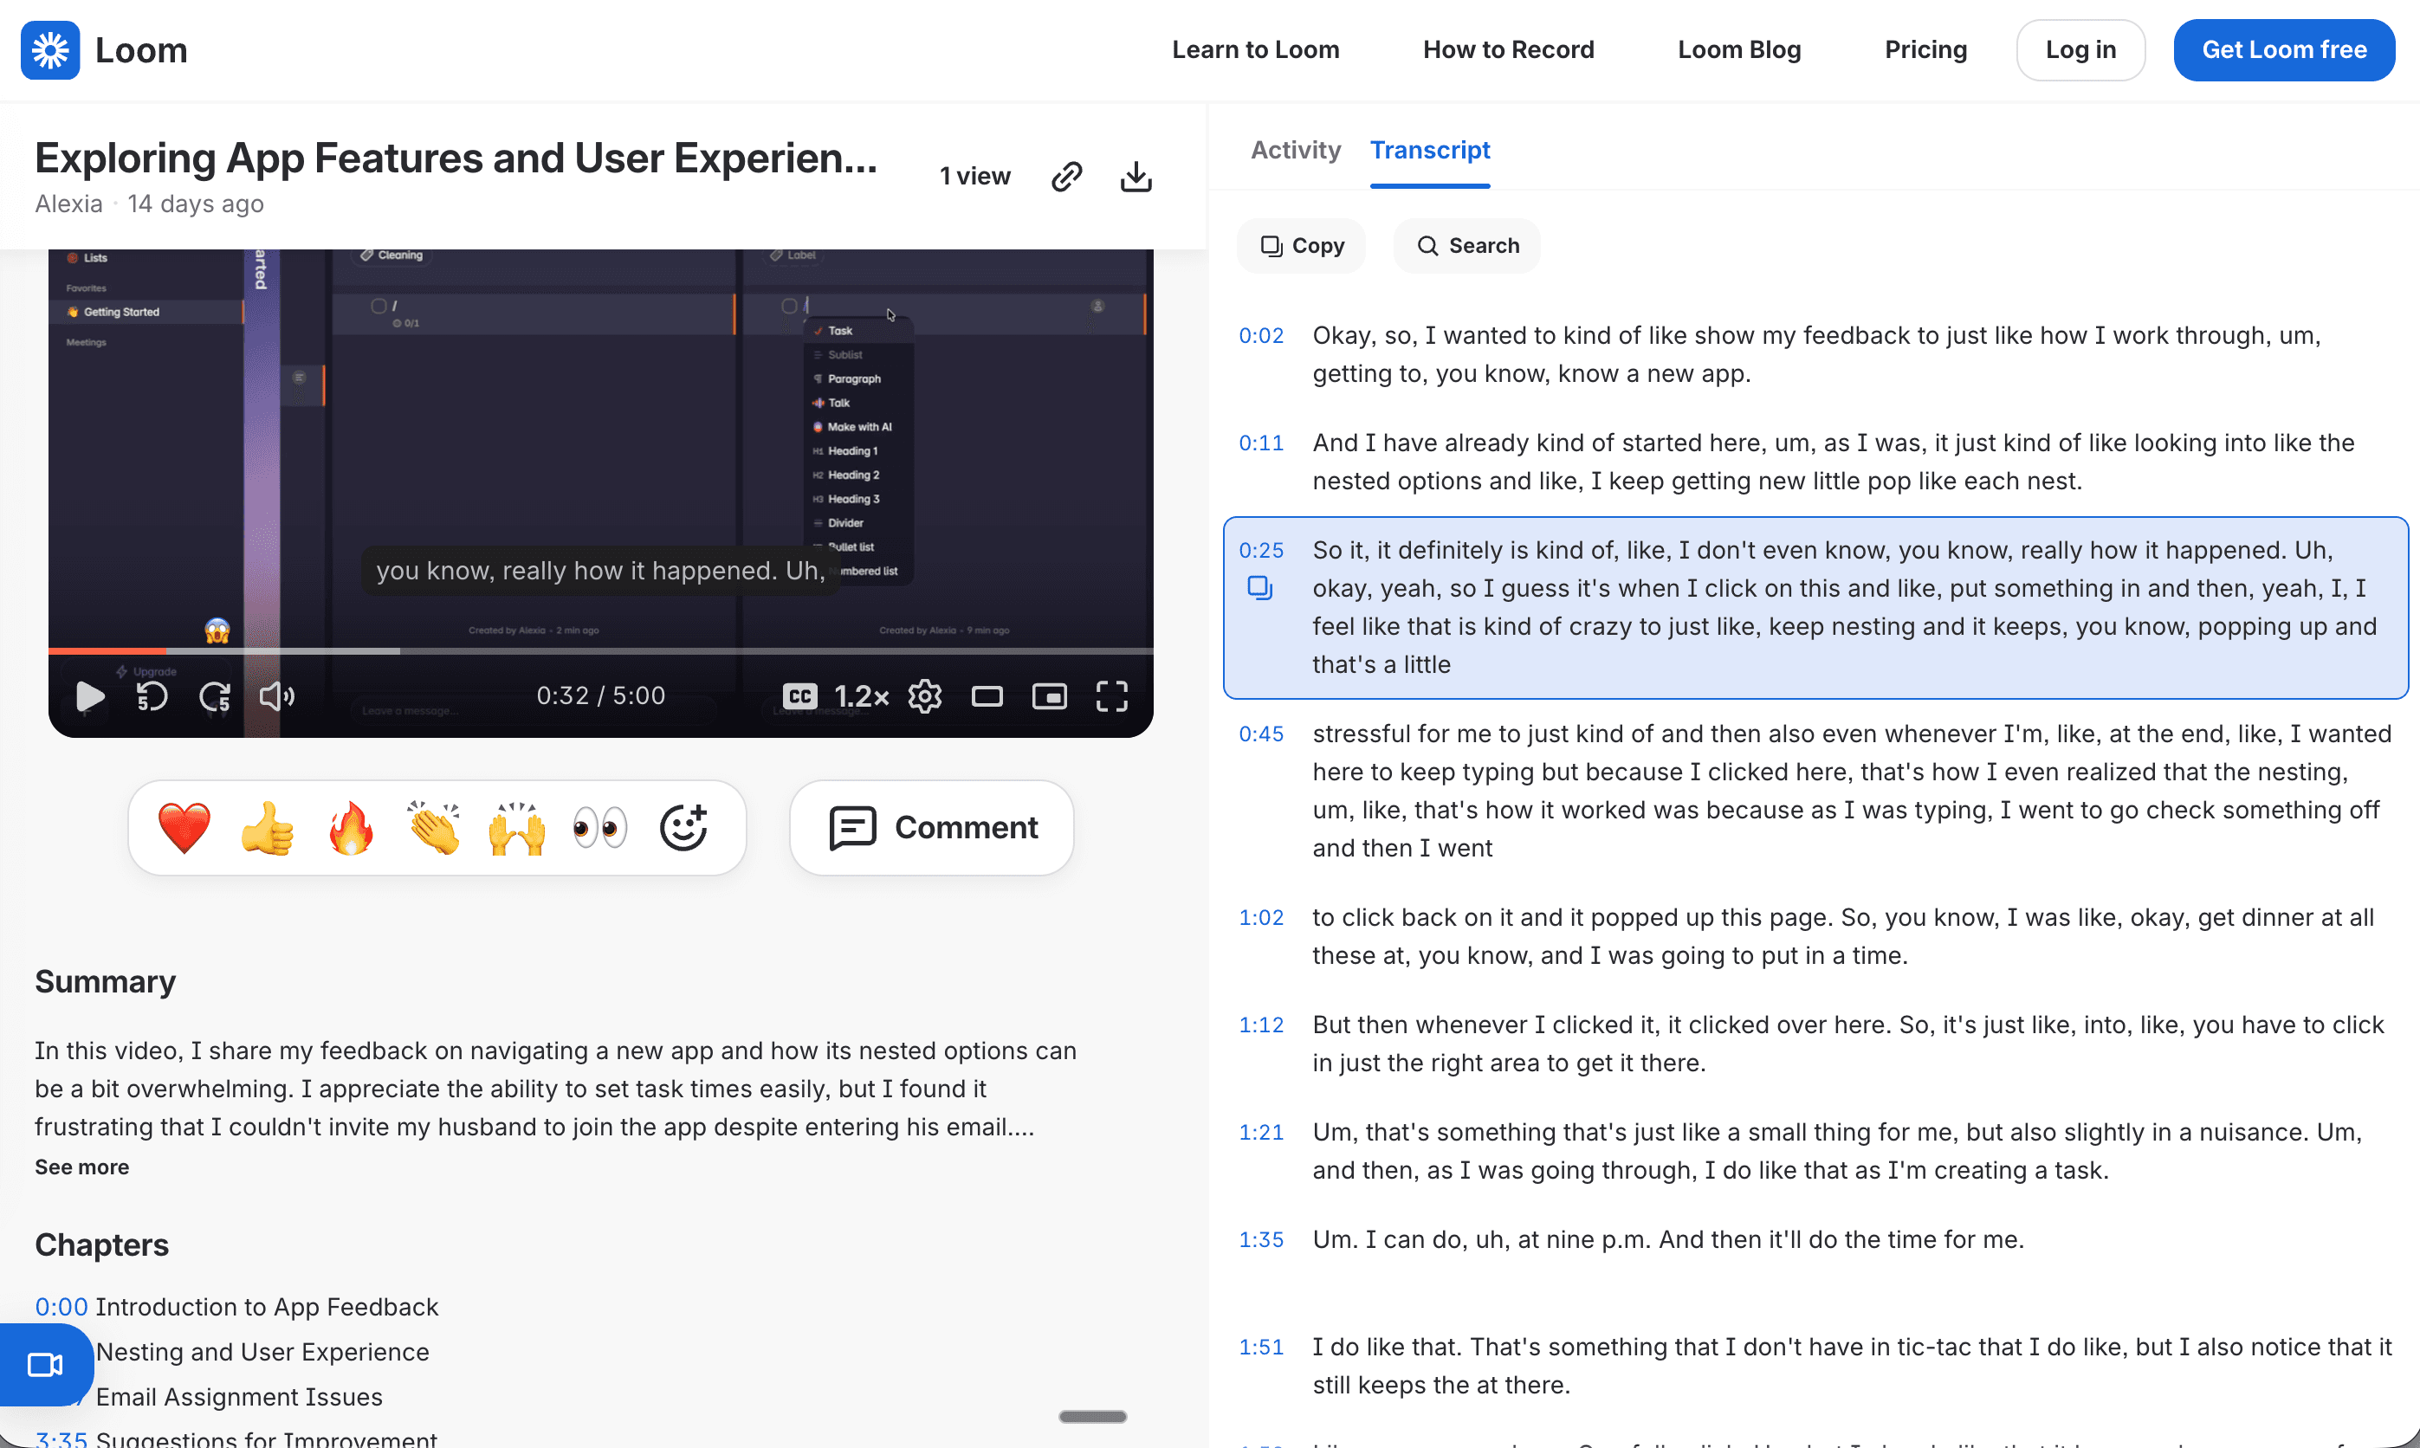Seek to transcript timestamp 1:02
The height and width of the screenshot is (1448, 2420).
[1261, 917]
